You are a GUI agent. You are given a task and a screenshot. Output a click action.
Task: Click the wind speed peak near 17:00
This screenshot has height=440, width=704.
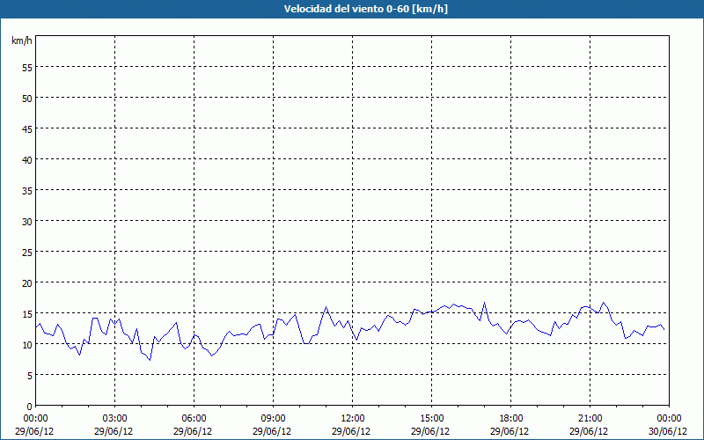485,303
